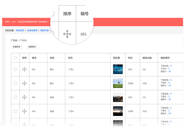Click the download-failed count in row 001
Image resolution: width=184 pixels, height=134 pixels.
click(x=171, y=66)
